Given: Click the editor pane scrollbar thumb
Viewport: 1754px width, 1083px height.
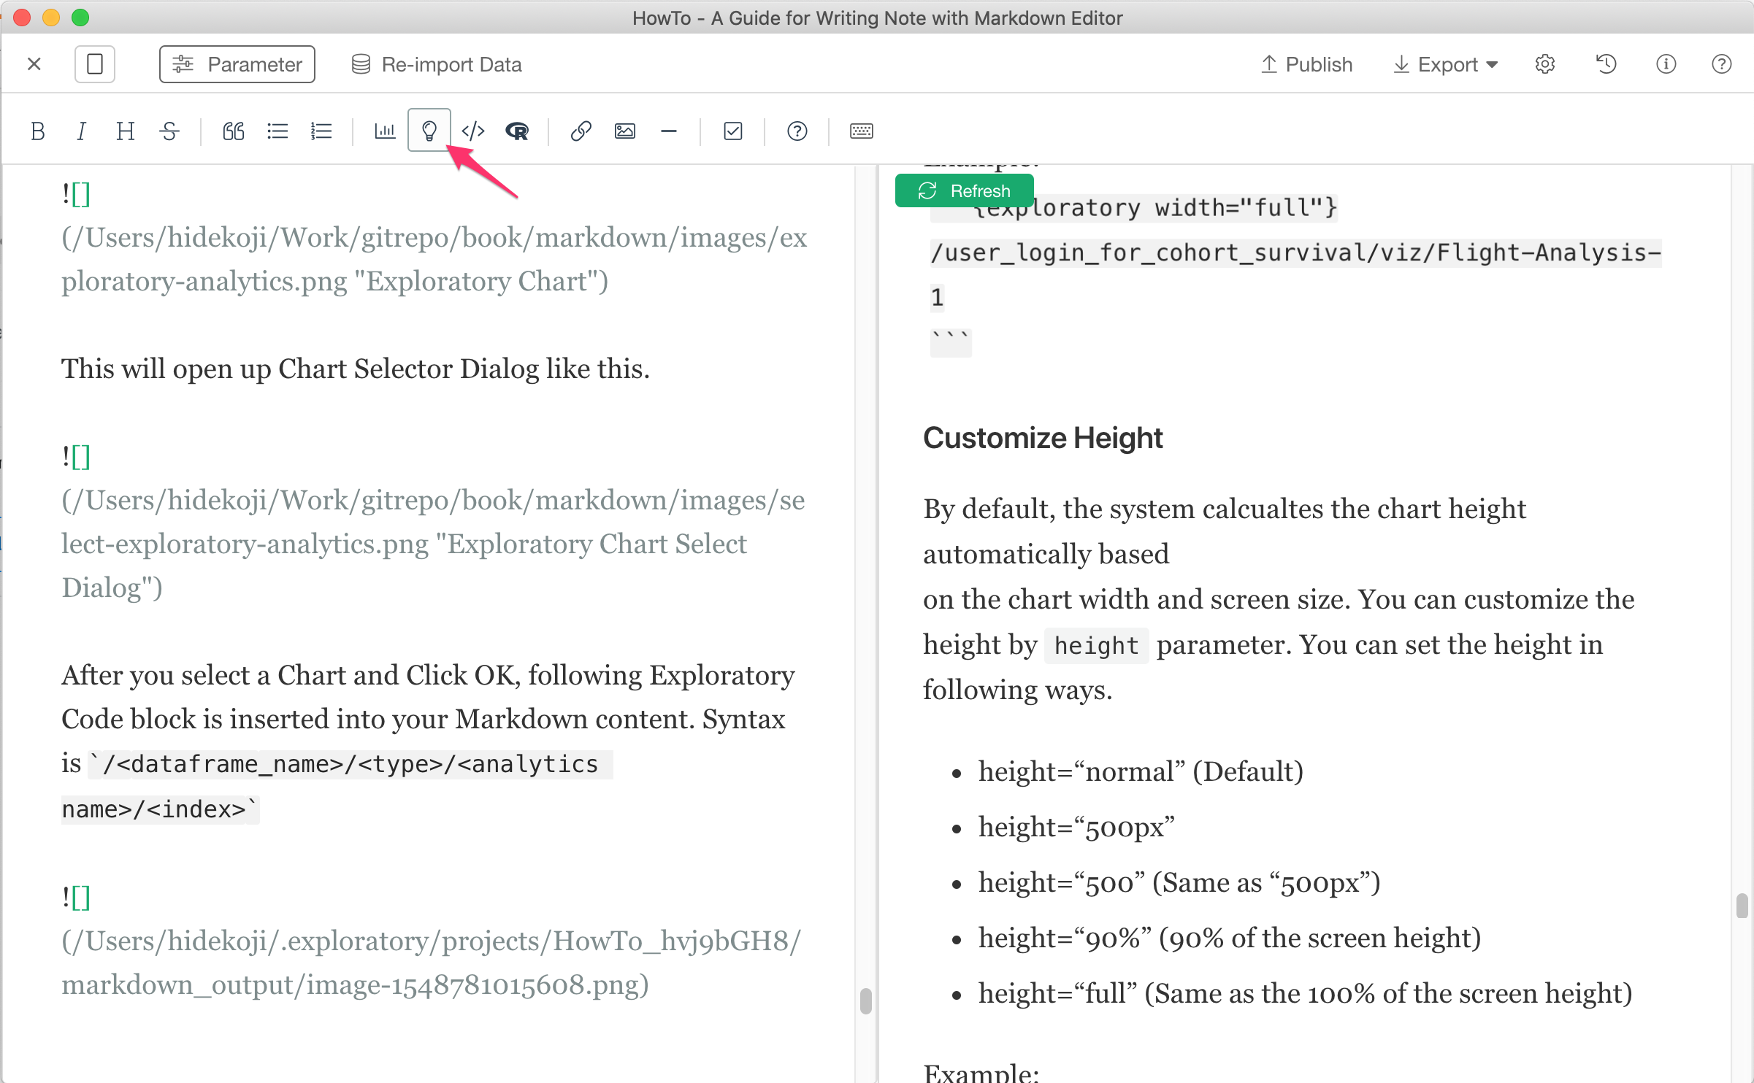Looking at the screenshot, I should pos(866,1001).
